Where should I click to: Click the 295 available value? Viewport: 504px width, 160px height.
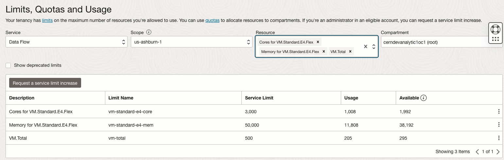pyautogui.click(x=403, y=138)
